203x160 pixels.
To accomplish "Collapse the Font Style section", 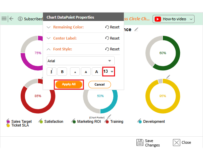I will [x=49, y=49].
